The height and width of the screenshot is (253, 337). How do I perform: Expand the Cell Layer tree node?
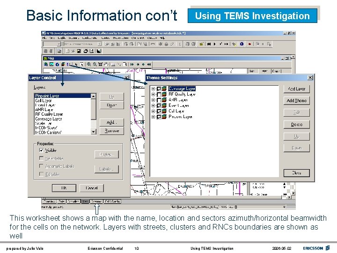pos(153,111)
